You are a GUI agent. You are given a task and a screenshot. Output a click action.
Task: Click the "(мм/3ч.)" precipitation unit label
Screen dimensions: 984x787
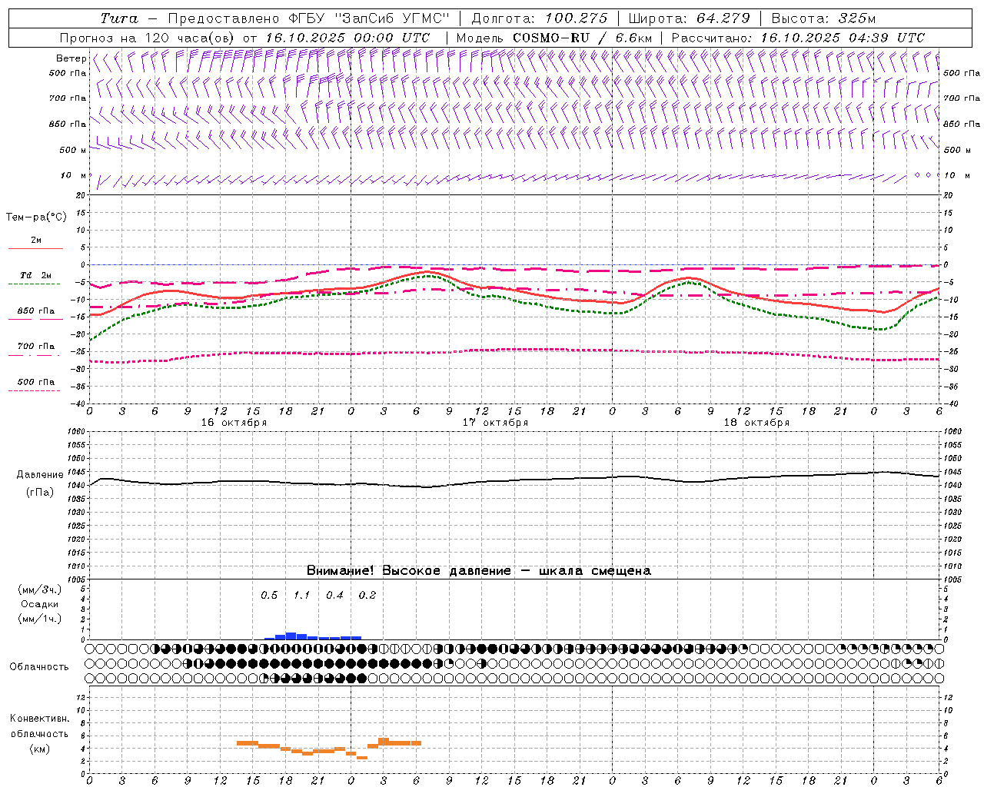point(39,589)
